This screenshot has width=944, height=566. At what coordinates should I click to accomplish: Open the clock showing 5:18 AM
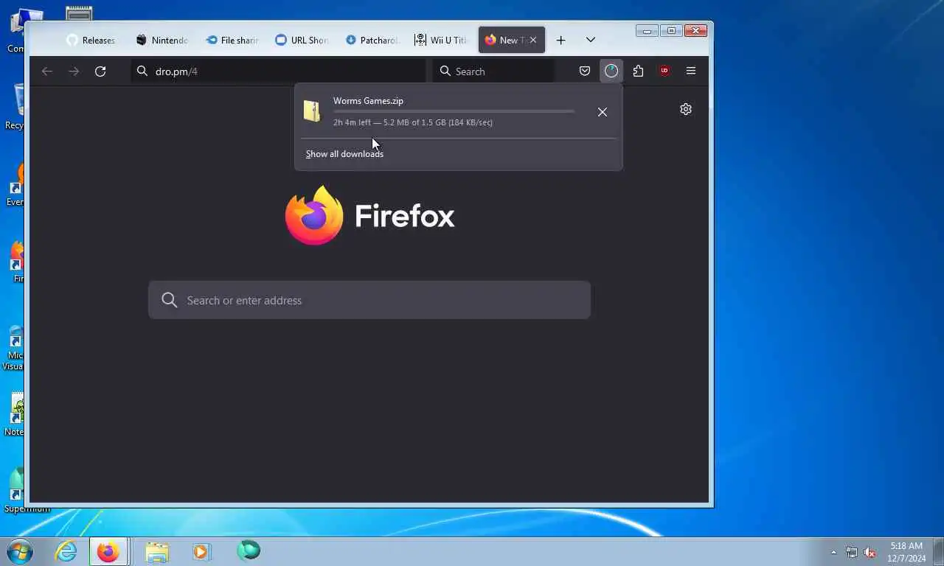pos(906,552)
